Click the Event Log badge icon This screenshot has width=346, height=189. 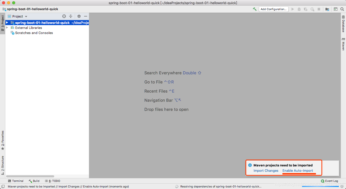click(x=322, y=181)
